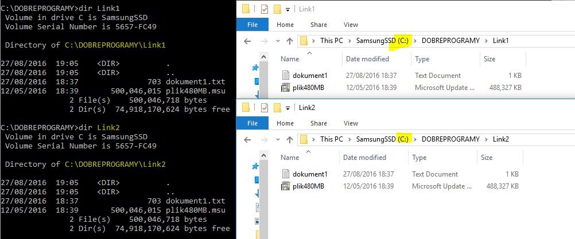Click the new folder icon in Link2 title bar
Screen dimensions: 575x239
(278, 108)
